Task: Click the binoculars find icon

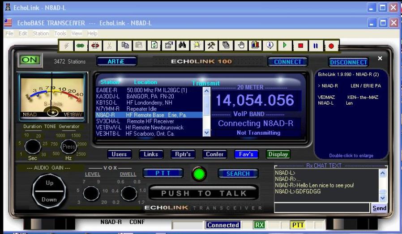Action: click(182, 46)
